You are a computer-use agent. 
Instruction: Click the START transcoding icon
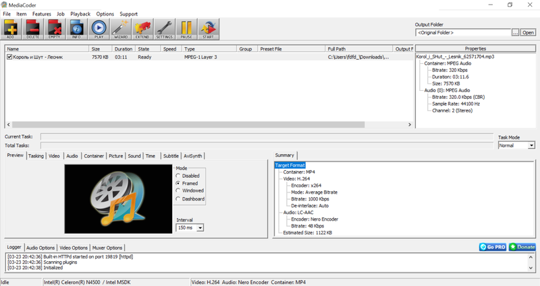pos(208,29)
